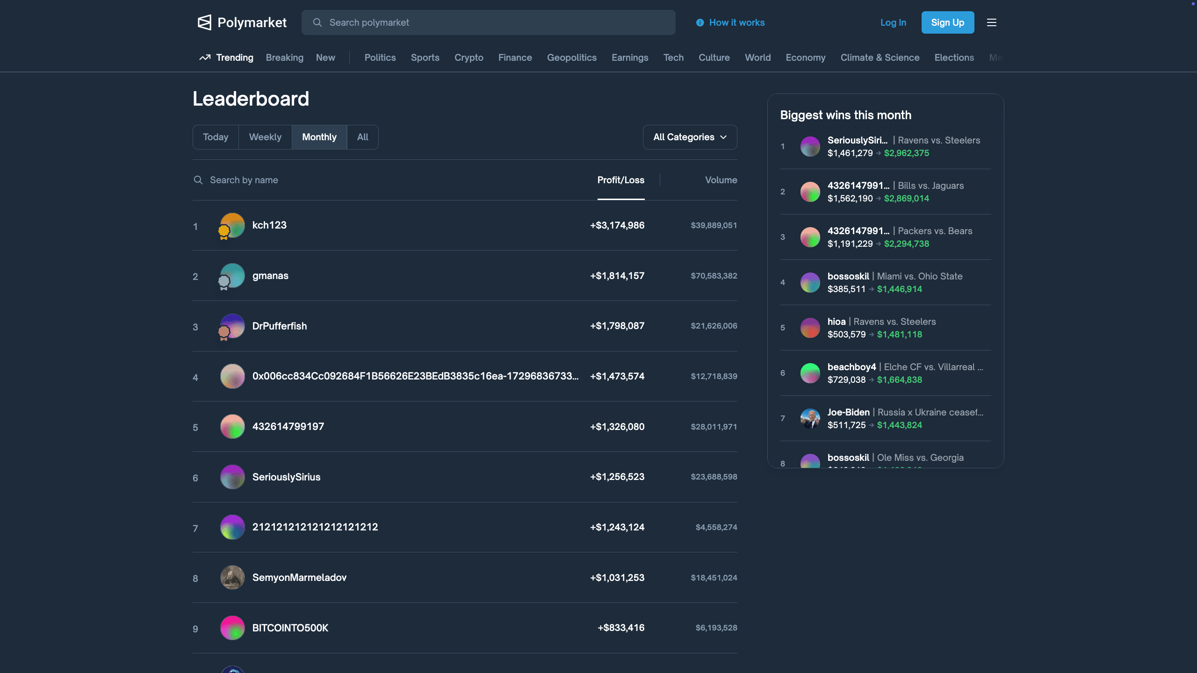Click the Trending chart icon
The width and height of the screenshot is (1197, 673).
pyautogui.click(x=204, y=57)
